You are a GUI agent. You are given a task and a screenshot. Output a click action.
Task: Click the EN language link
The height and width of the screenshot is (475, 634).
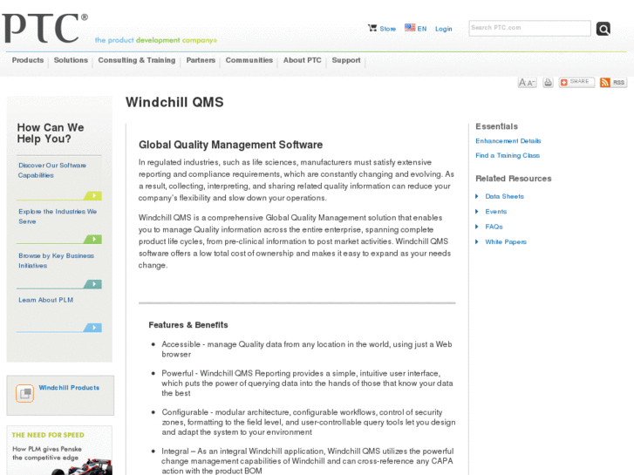422,29
